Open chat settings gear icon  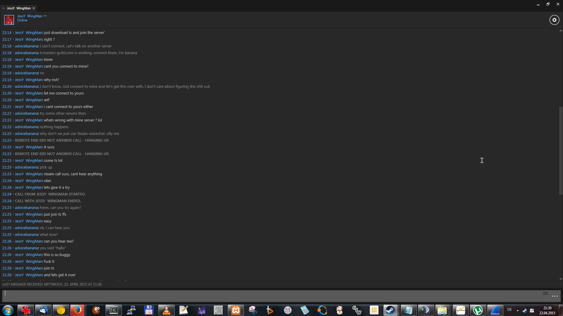point(554,20)
